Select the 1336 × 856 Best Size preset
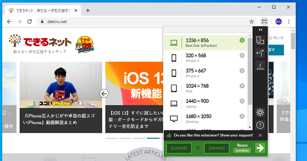The image size is (307, 161). pyautogui.click(x=205, y=42)
